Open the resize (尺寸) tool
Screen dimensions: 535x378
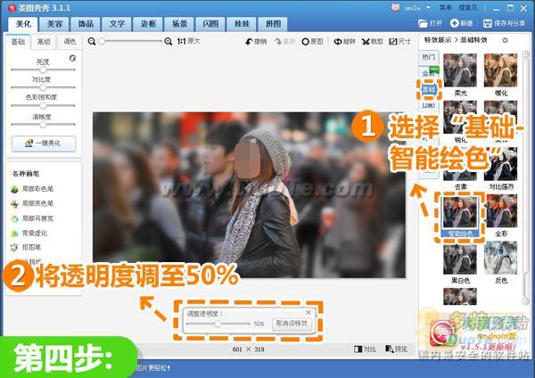pyautogui.click(x=399, y=42)
